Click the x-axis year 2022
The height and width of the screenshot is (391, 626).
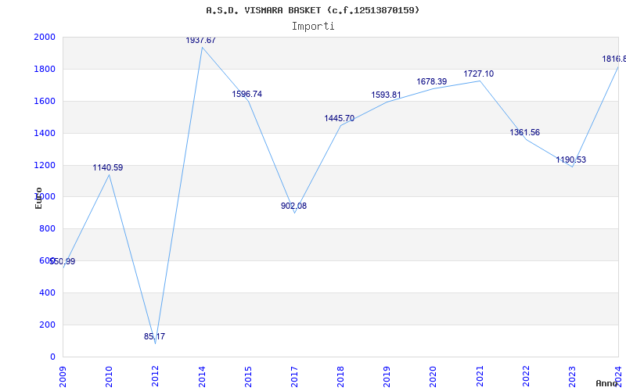click(x=526, y=377)
